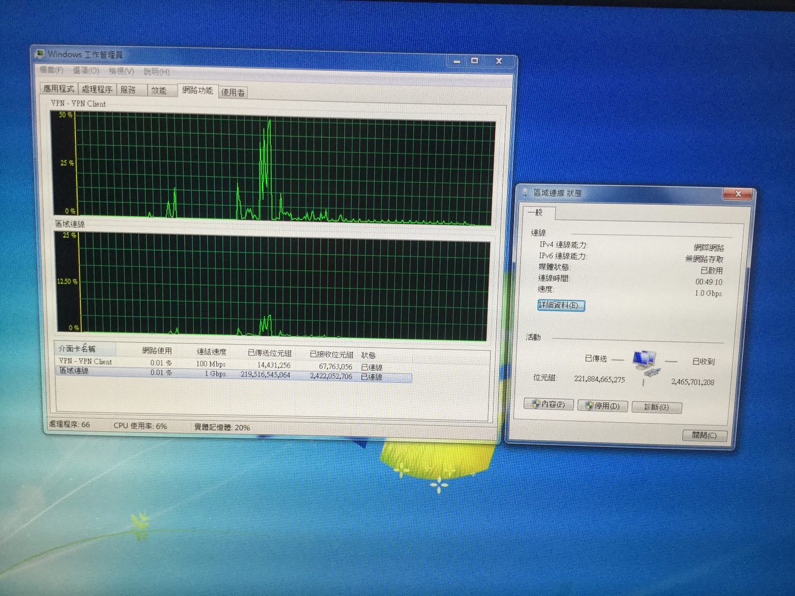Screen dimensions: 795x596
Task: Sort by the 連結速度 column header
Action: tap(211, 352)
